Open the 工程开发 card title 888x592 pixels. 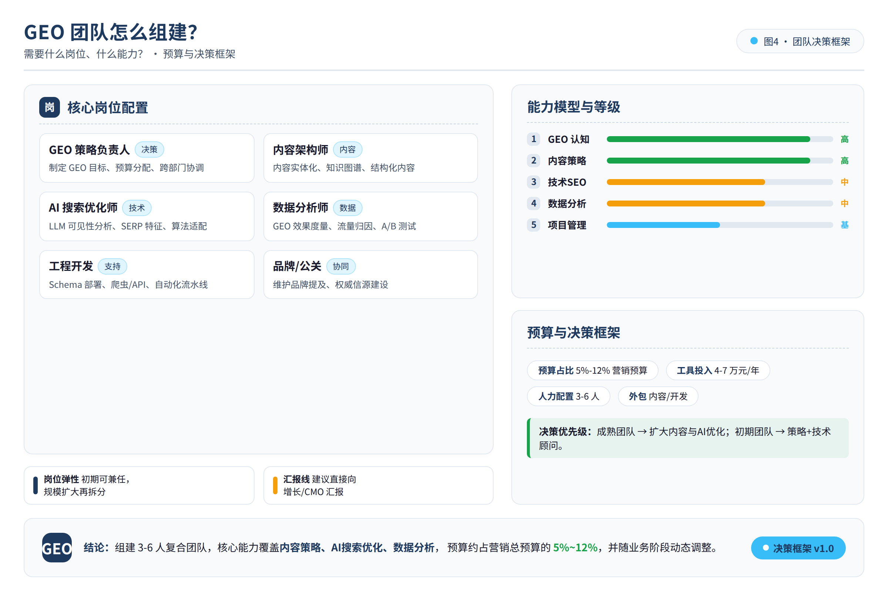[x=71, y=266]
